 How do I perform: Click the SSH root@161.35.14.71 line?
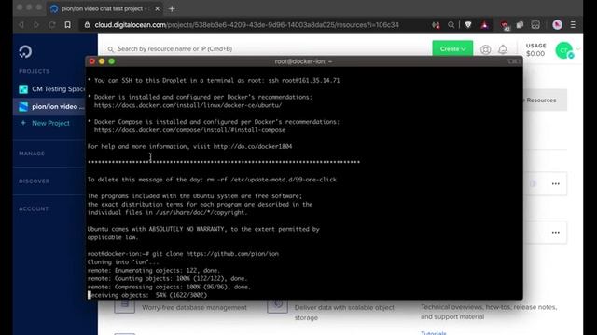click(x=214, y=81)
